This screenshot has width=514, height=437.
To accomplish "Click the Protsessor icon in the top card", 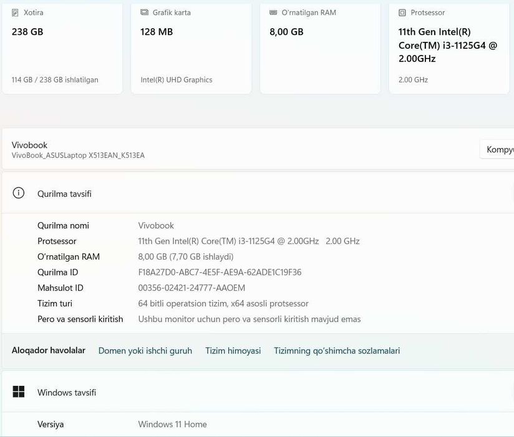I will coord(402,12).
